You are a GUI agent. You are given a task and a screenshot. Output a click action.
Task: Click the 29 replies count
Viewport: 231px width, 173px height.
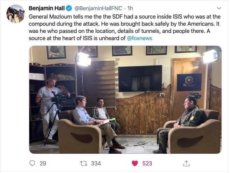43,163
